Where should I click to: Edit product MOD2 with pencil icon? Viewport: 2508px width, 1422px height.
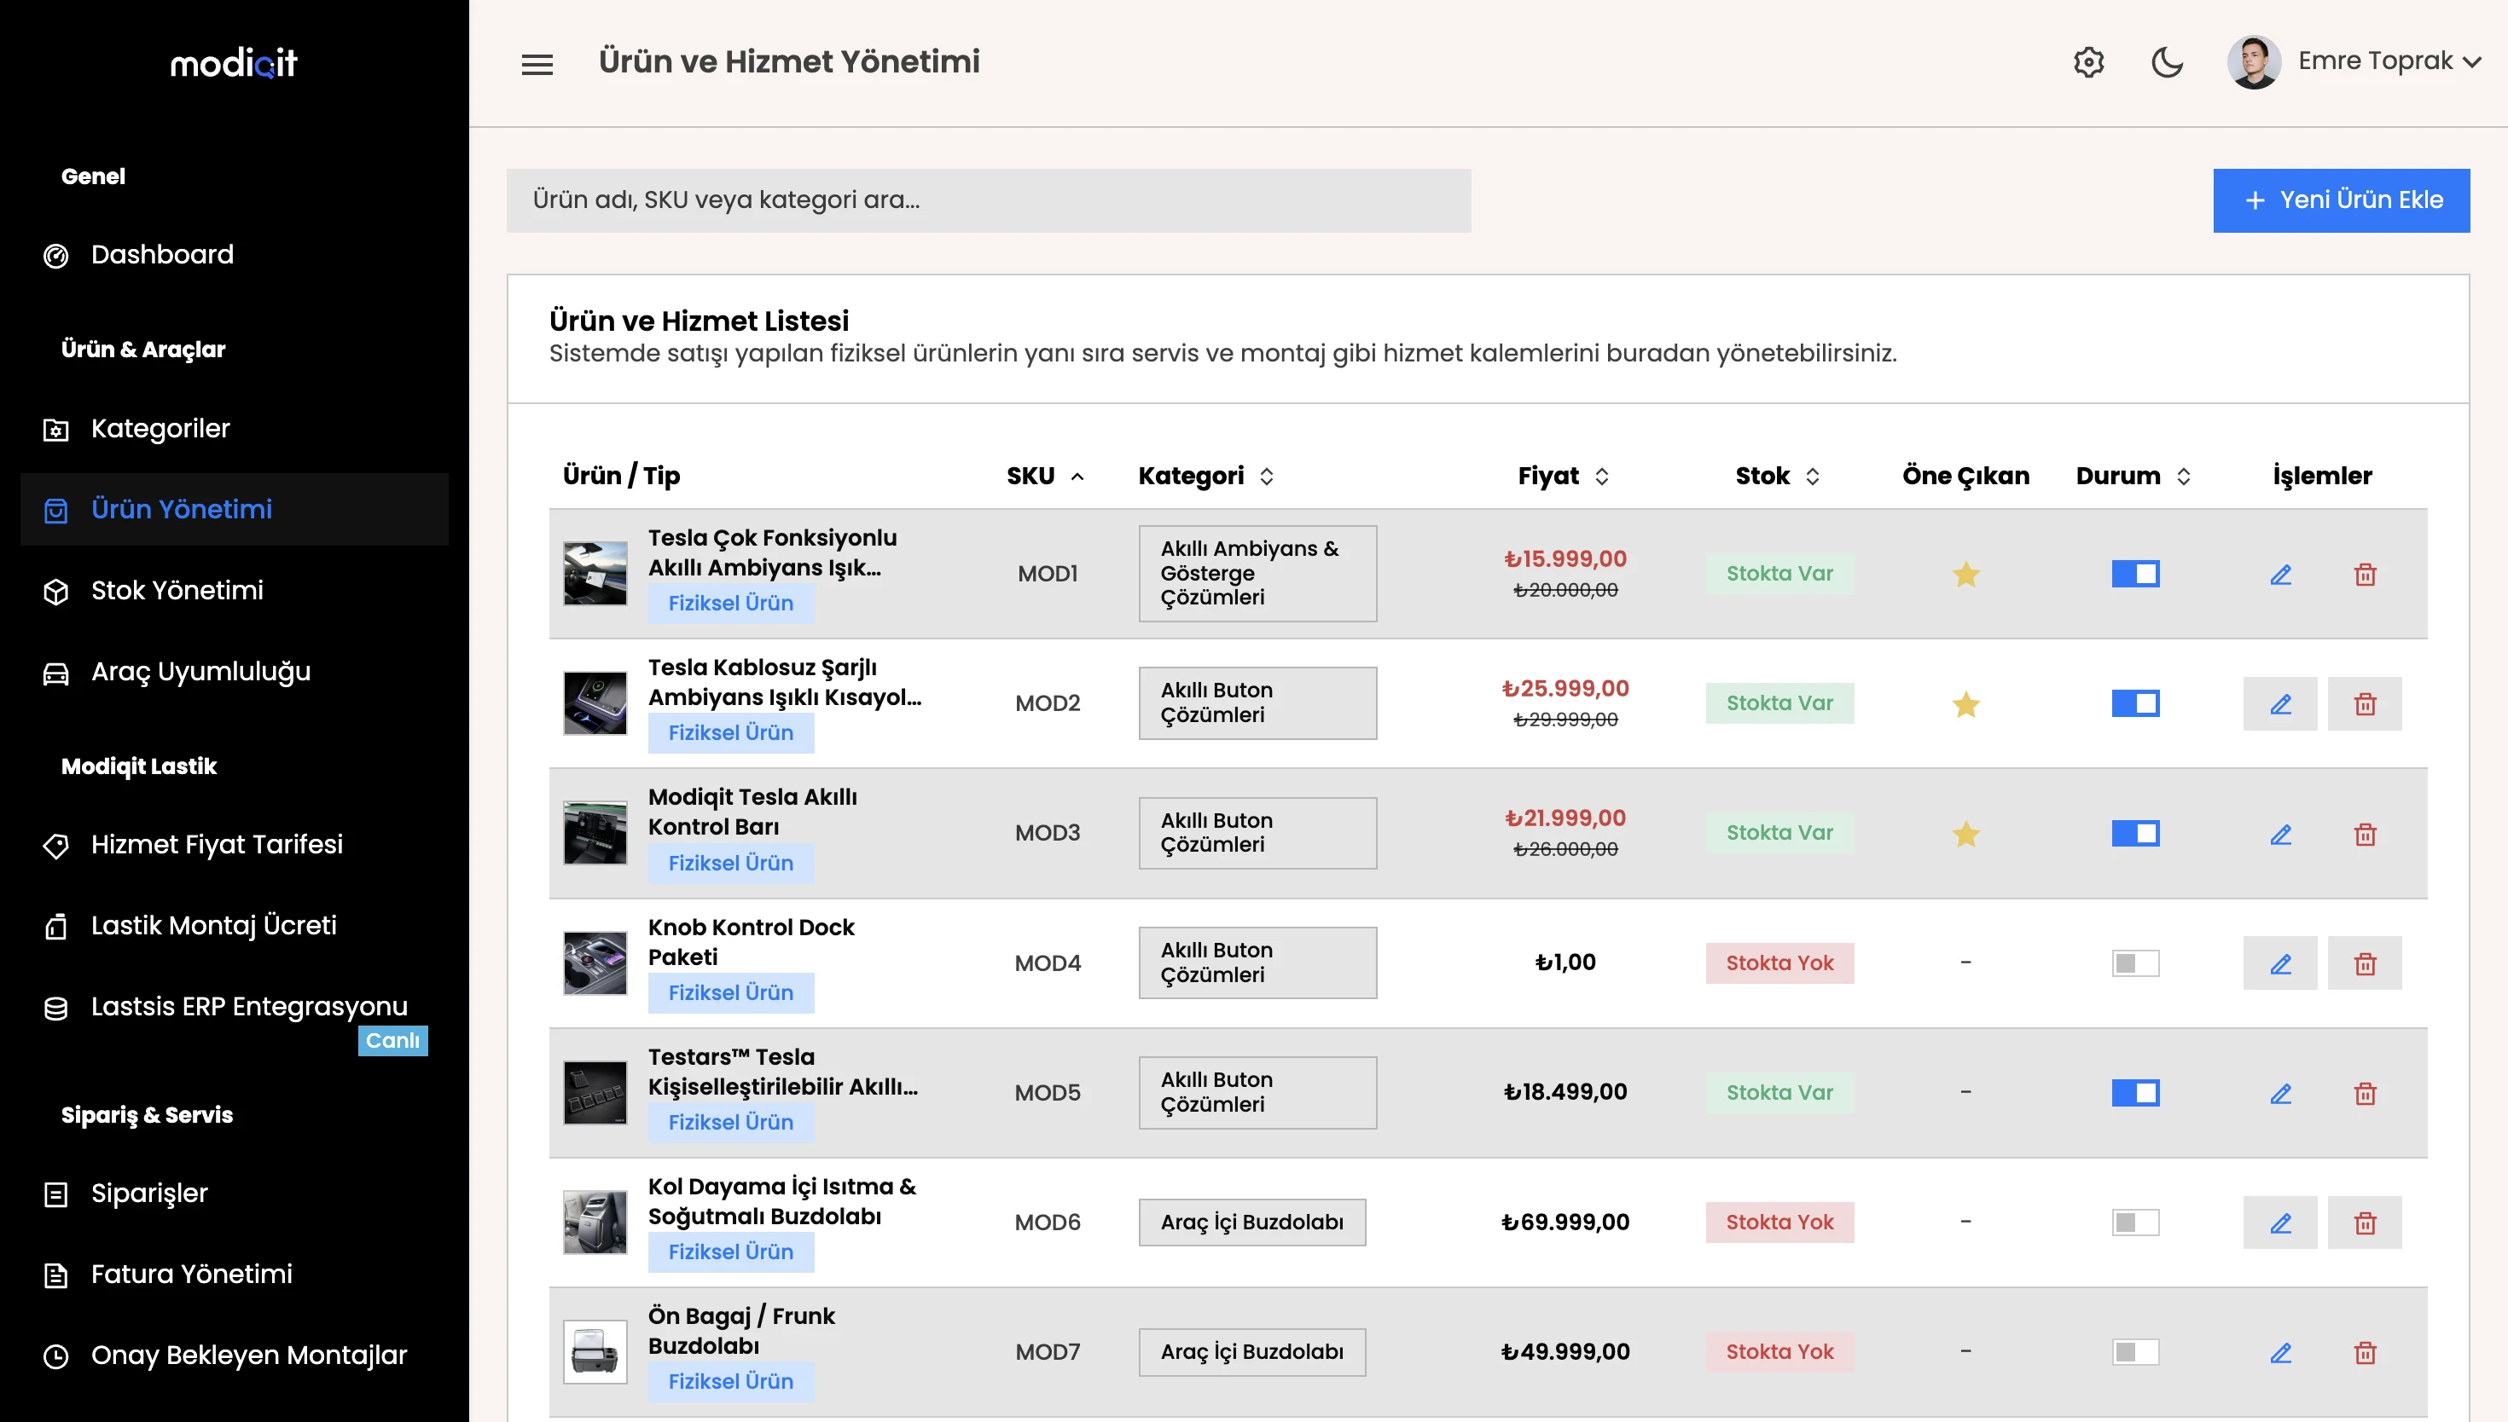coord(2280,704)
